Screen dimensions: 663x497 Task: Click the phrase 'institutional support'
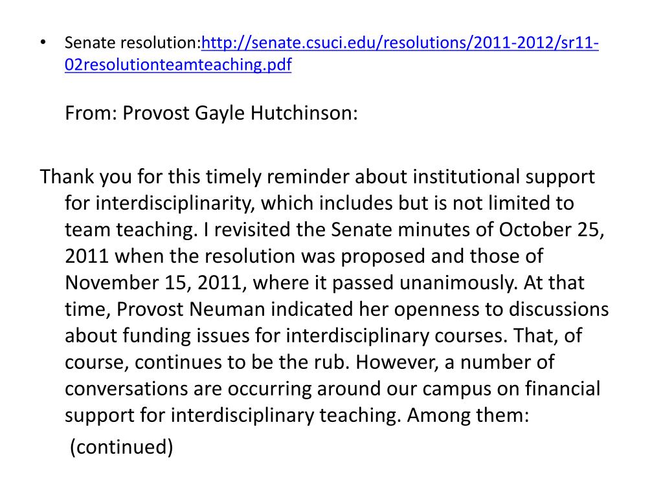coord(504,177)
